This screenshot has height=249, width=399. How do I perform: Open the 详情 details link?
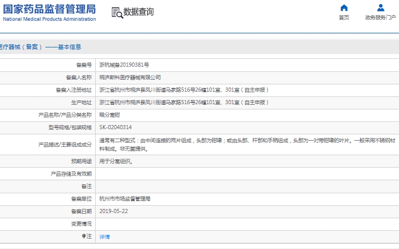tap(105, 237)
